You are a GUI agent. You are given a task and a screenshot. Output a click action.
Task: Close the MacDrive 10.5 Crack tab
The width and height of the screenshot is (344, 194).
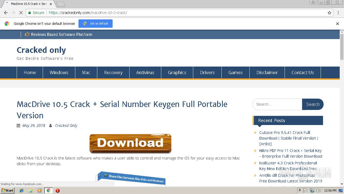[x=51, y=4]
